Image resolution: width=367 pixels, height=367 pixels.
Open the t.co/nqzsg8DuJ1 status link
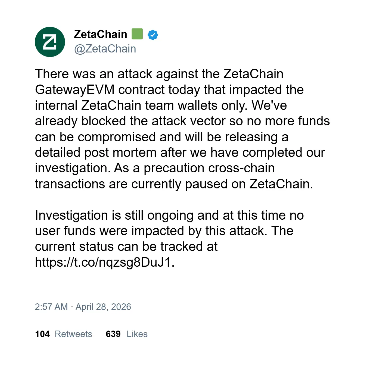pos(104,262)
